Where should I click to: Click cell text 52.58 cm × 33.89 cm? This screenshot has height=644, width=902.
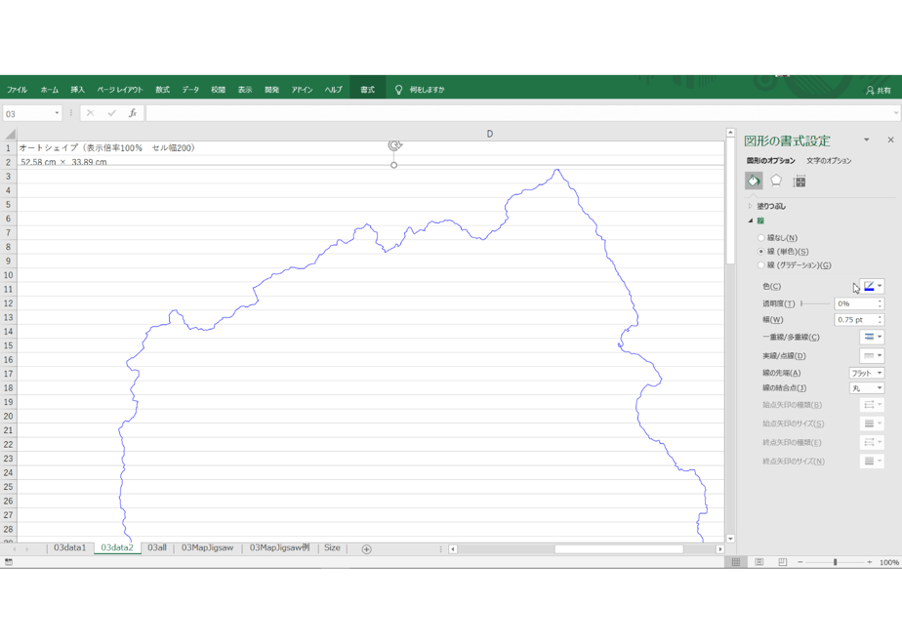click(63, 162)
